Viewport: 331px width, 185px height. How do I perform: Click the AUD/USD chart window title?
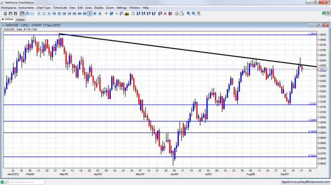pos(33,25)
